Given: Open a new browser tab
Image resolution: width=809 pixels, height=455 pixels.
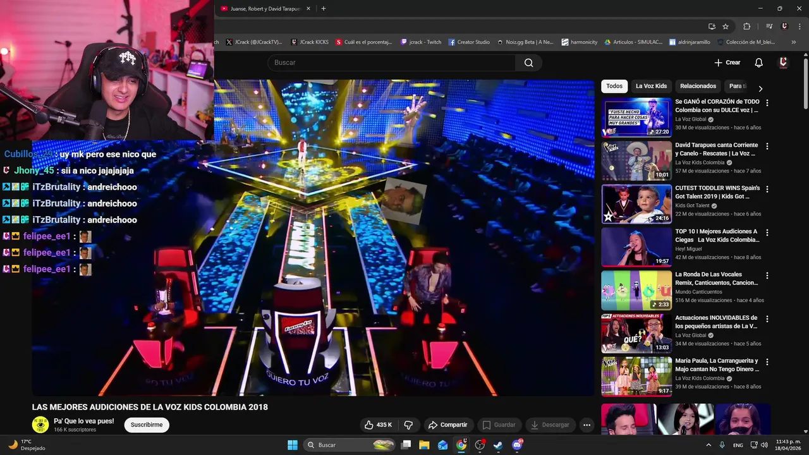Looking at the screenshot, I should coord(324,9).
